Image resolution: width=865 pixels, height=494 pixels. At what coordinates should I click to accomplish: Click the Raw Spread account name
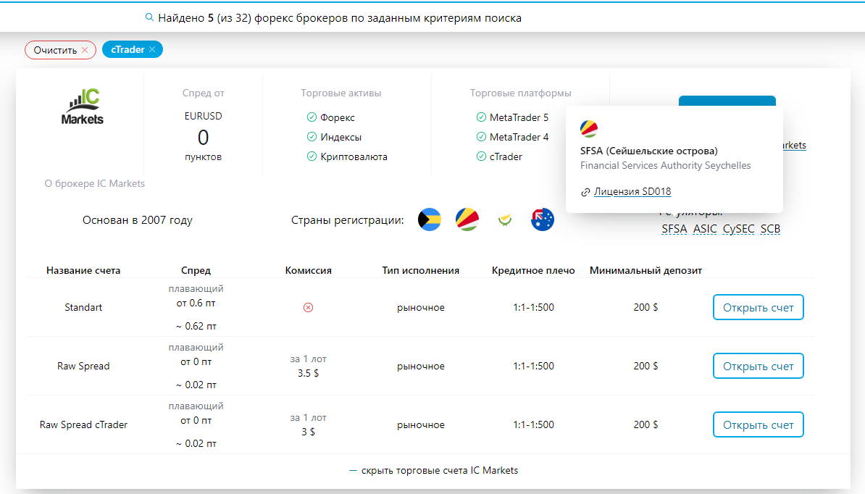(83, 366)
